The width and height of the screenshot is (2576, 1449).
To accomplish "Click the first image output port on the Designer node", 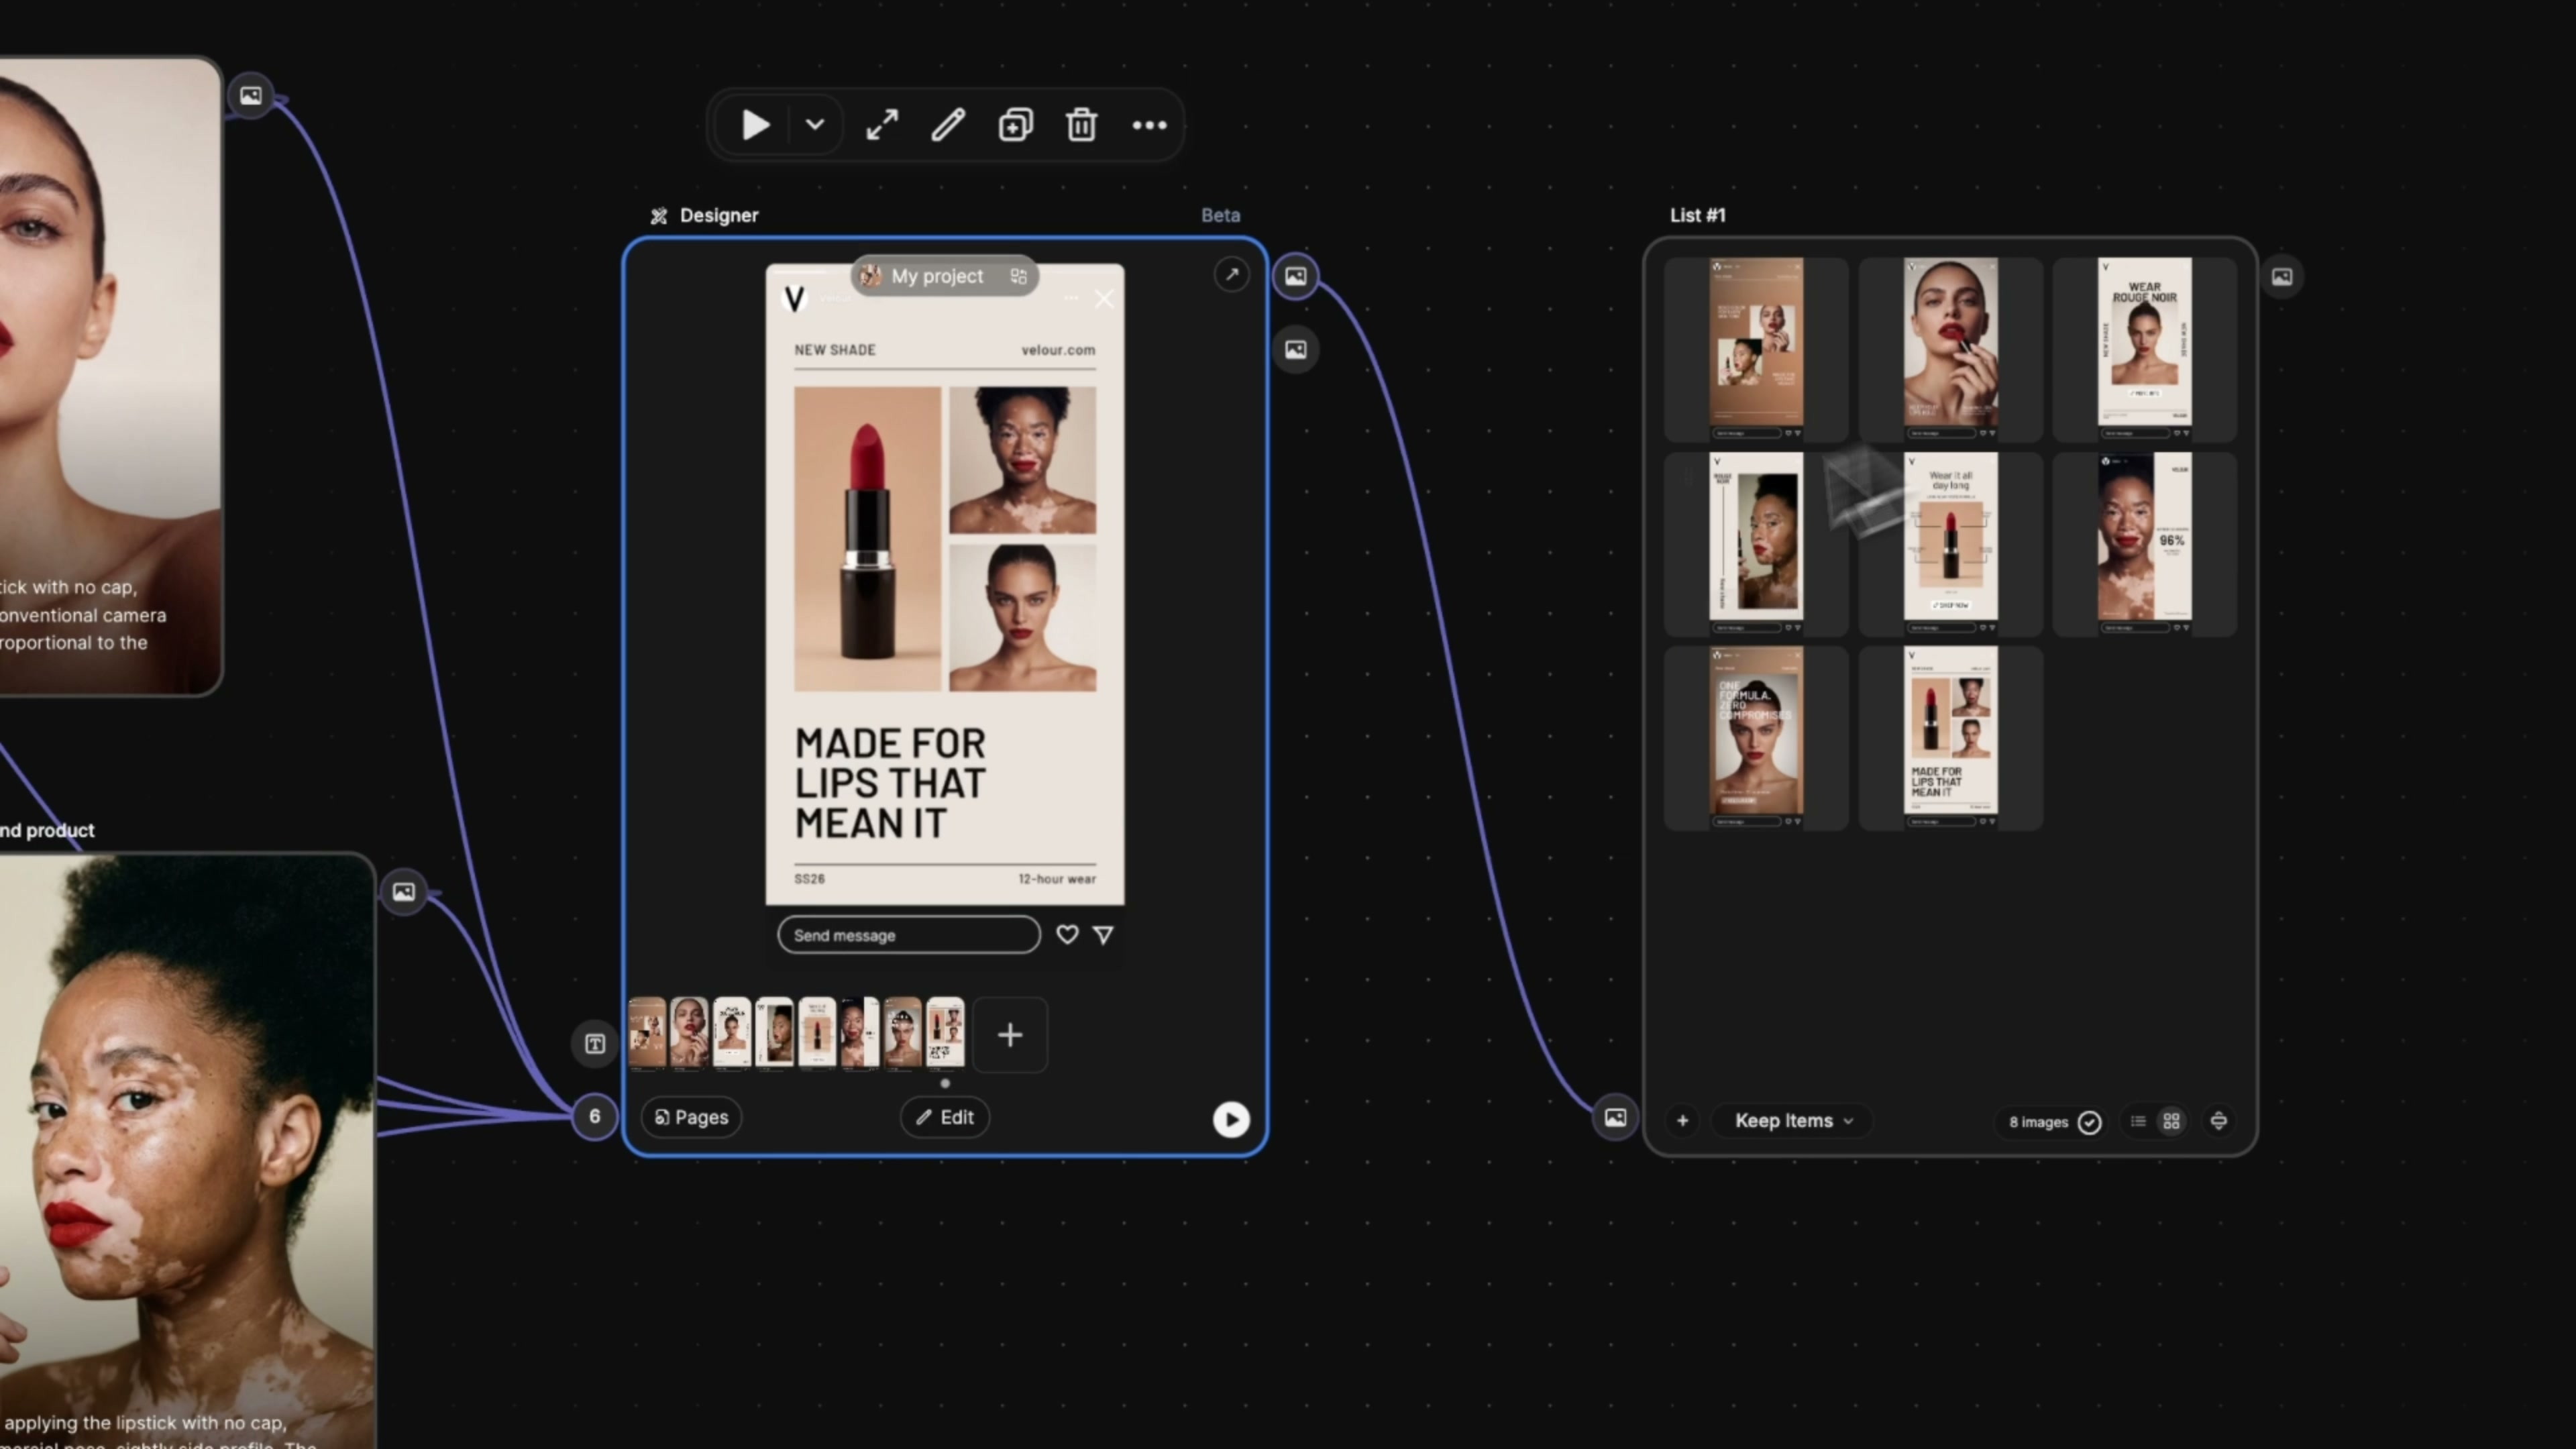I will pyautogui.click(x=1296, y=276).
